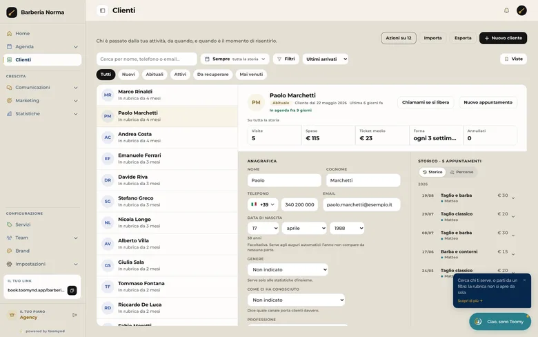Toggle the sidebar collapse icon

click(102, 10)
